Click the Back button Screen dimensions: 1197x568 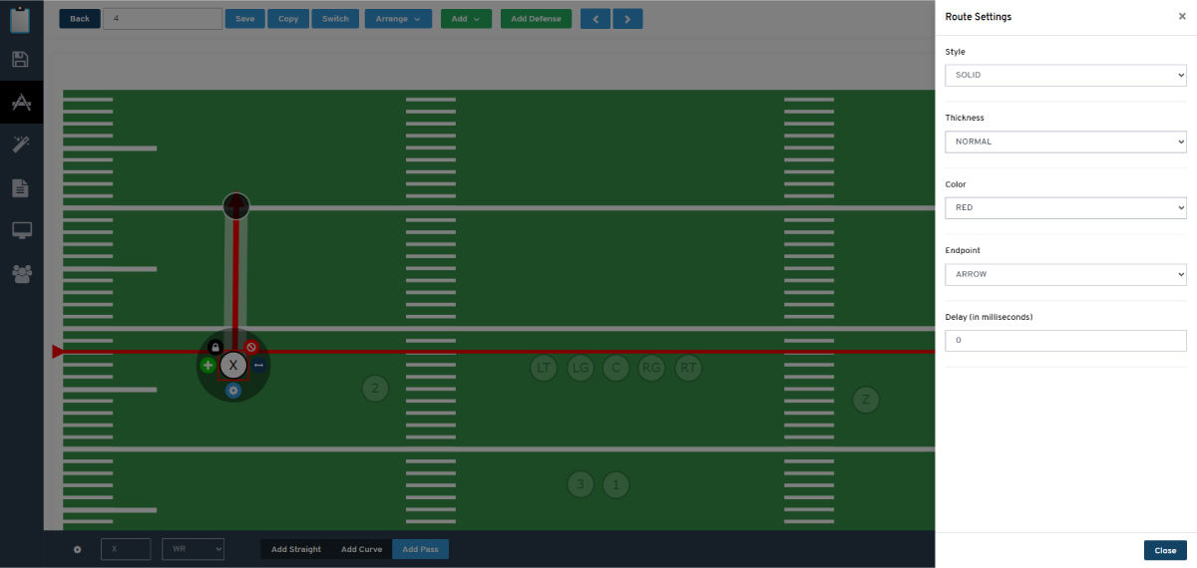[80, 19]
